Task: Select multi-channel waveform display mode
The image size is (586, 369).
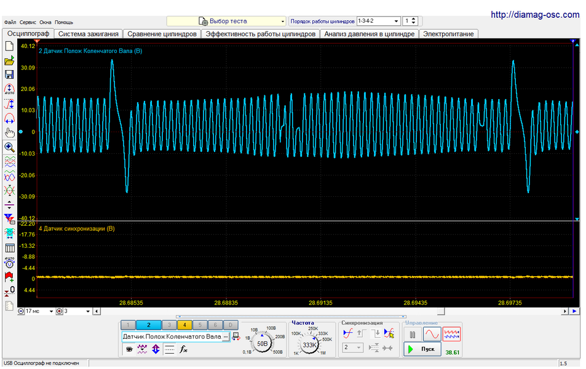Action: (x=451, y=334)
